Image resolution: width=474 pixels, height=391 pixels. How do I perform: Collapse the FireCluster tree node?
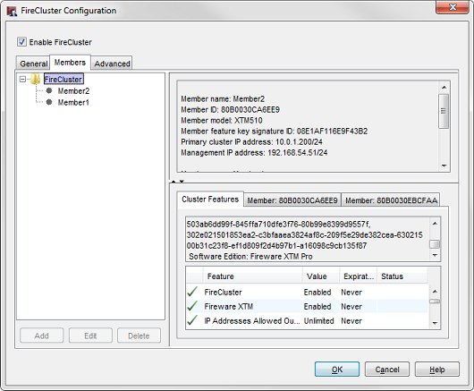(22, 80)
